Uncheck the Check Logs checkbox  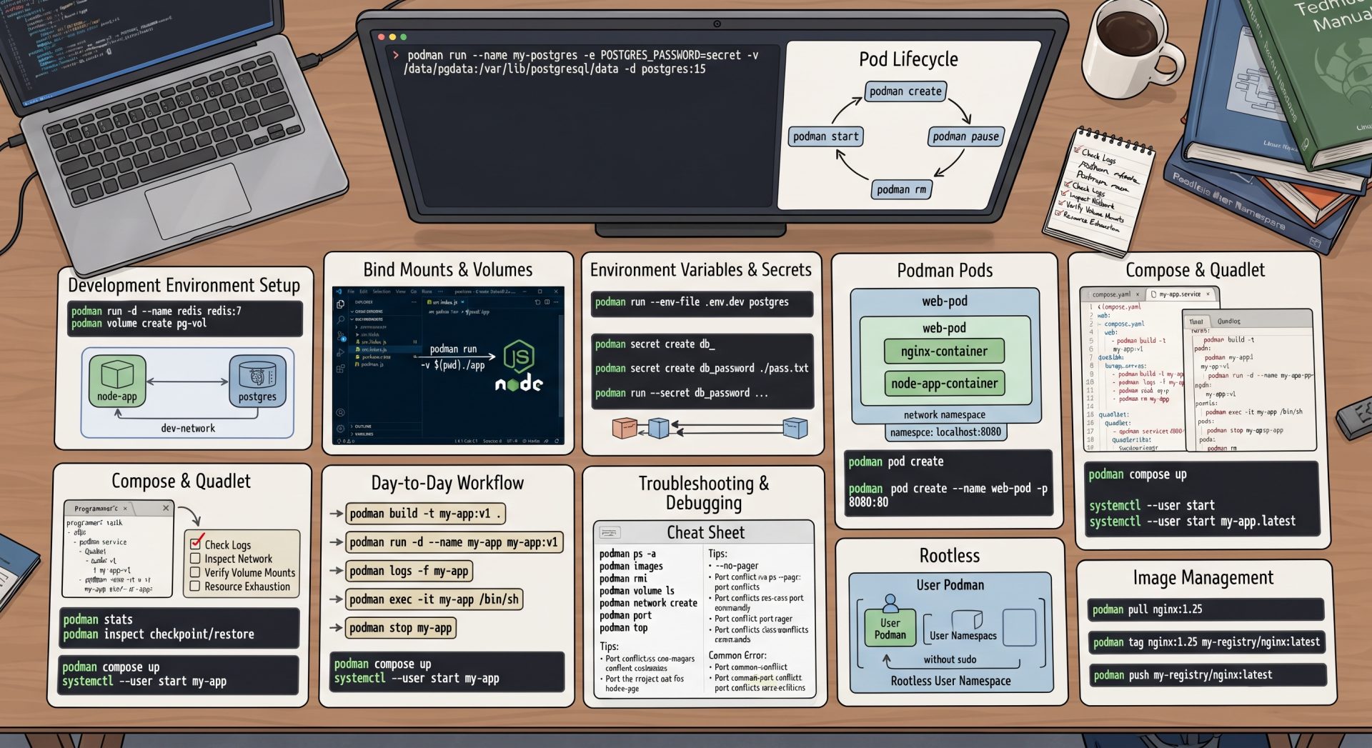[195, 544]
